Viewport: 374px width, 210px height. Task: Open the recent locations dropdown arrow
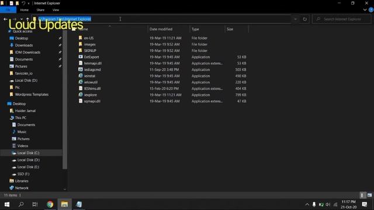22,19
